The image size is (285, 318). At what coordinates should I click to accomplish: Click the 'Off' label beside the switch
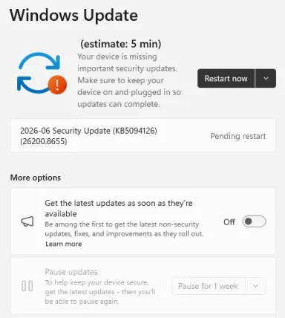click(x=229, y=222)
